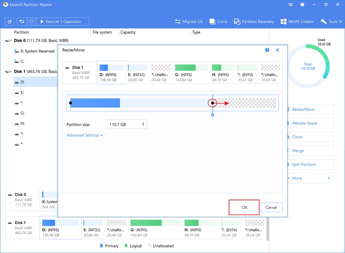This screenshot has width=345, height=253.
Task: Choose Allocate Space in right panel
Action: coord(311,123)
